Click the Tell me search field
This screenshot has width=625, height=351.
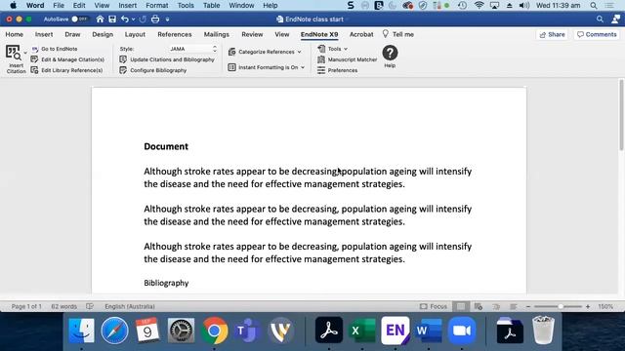point(397,35)
